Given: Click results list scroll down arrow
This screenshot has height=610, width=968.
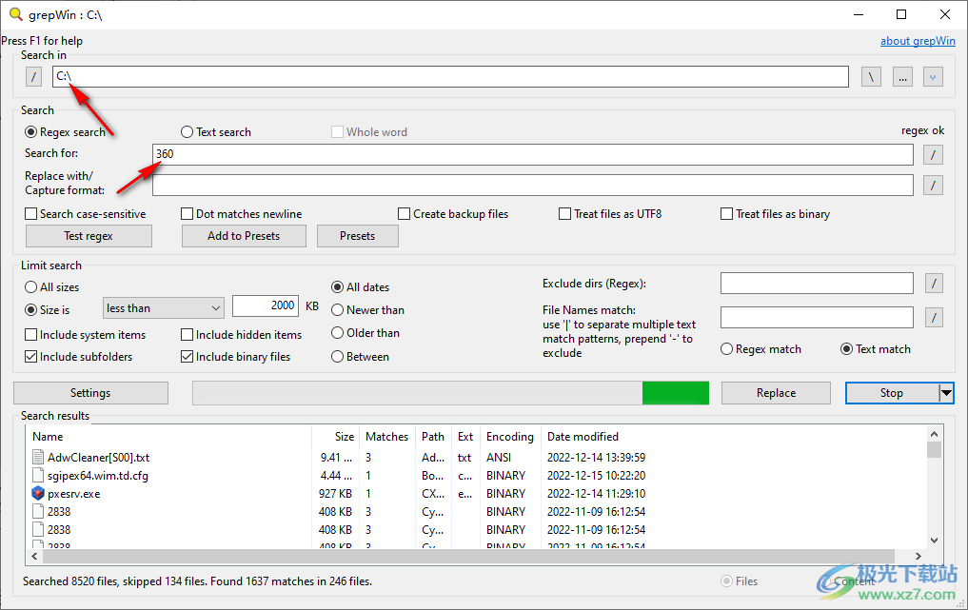Looking at the screenshot, I should 934,541.
